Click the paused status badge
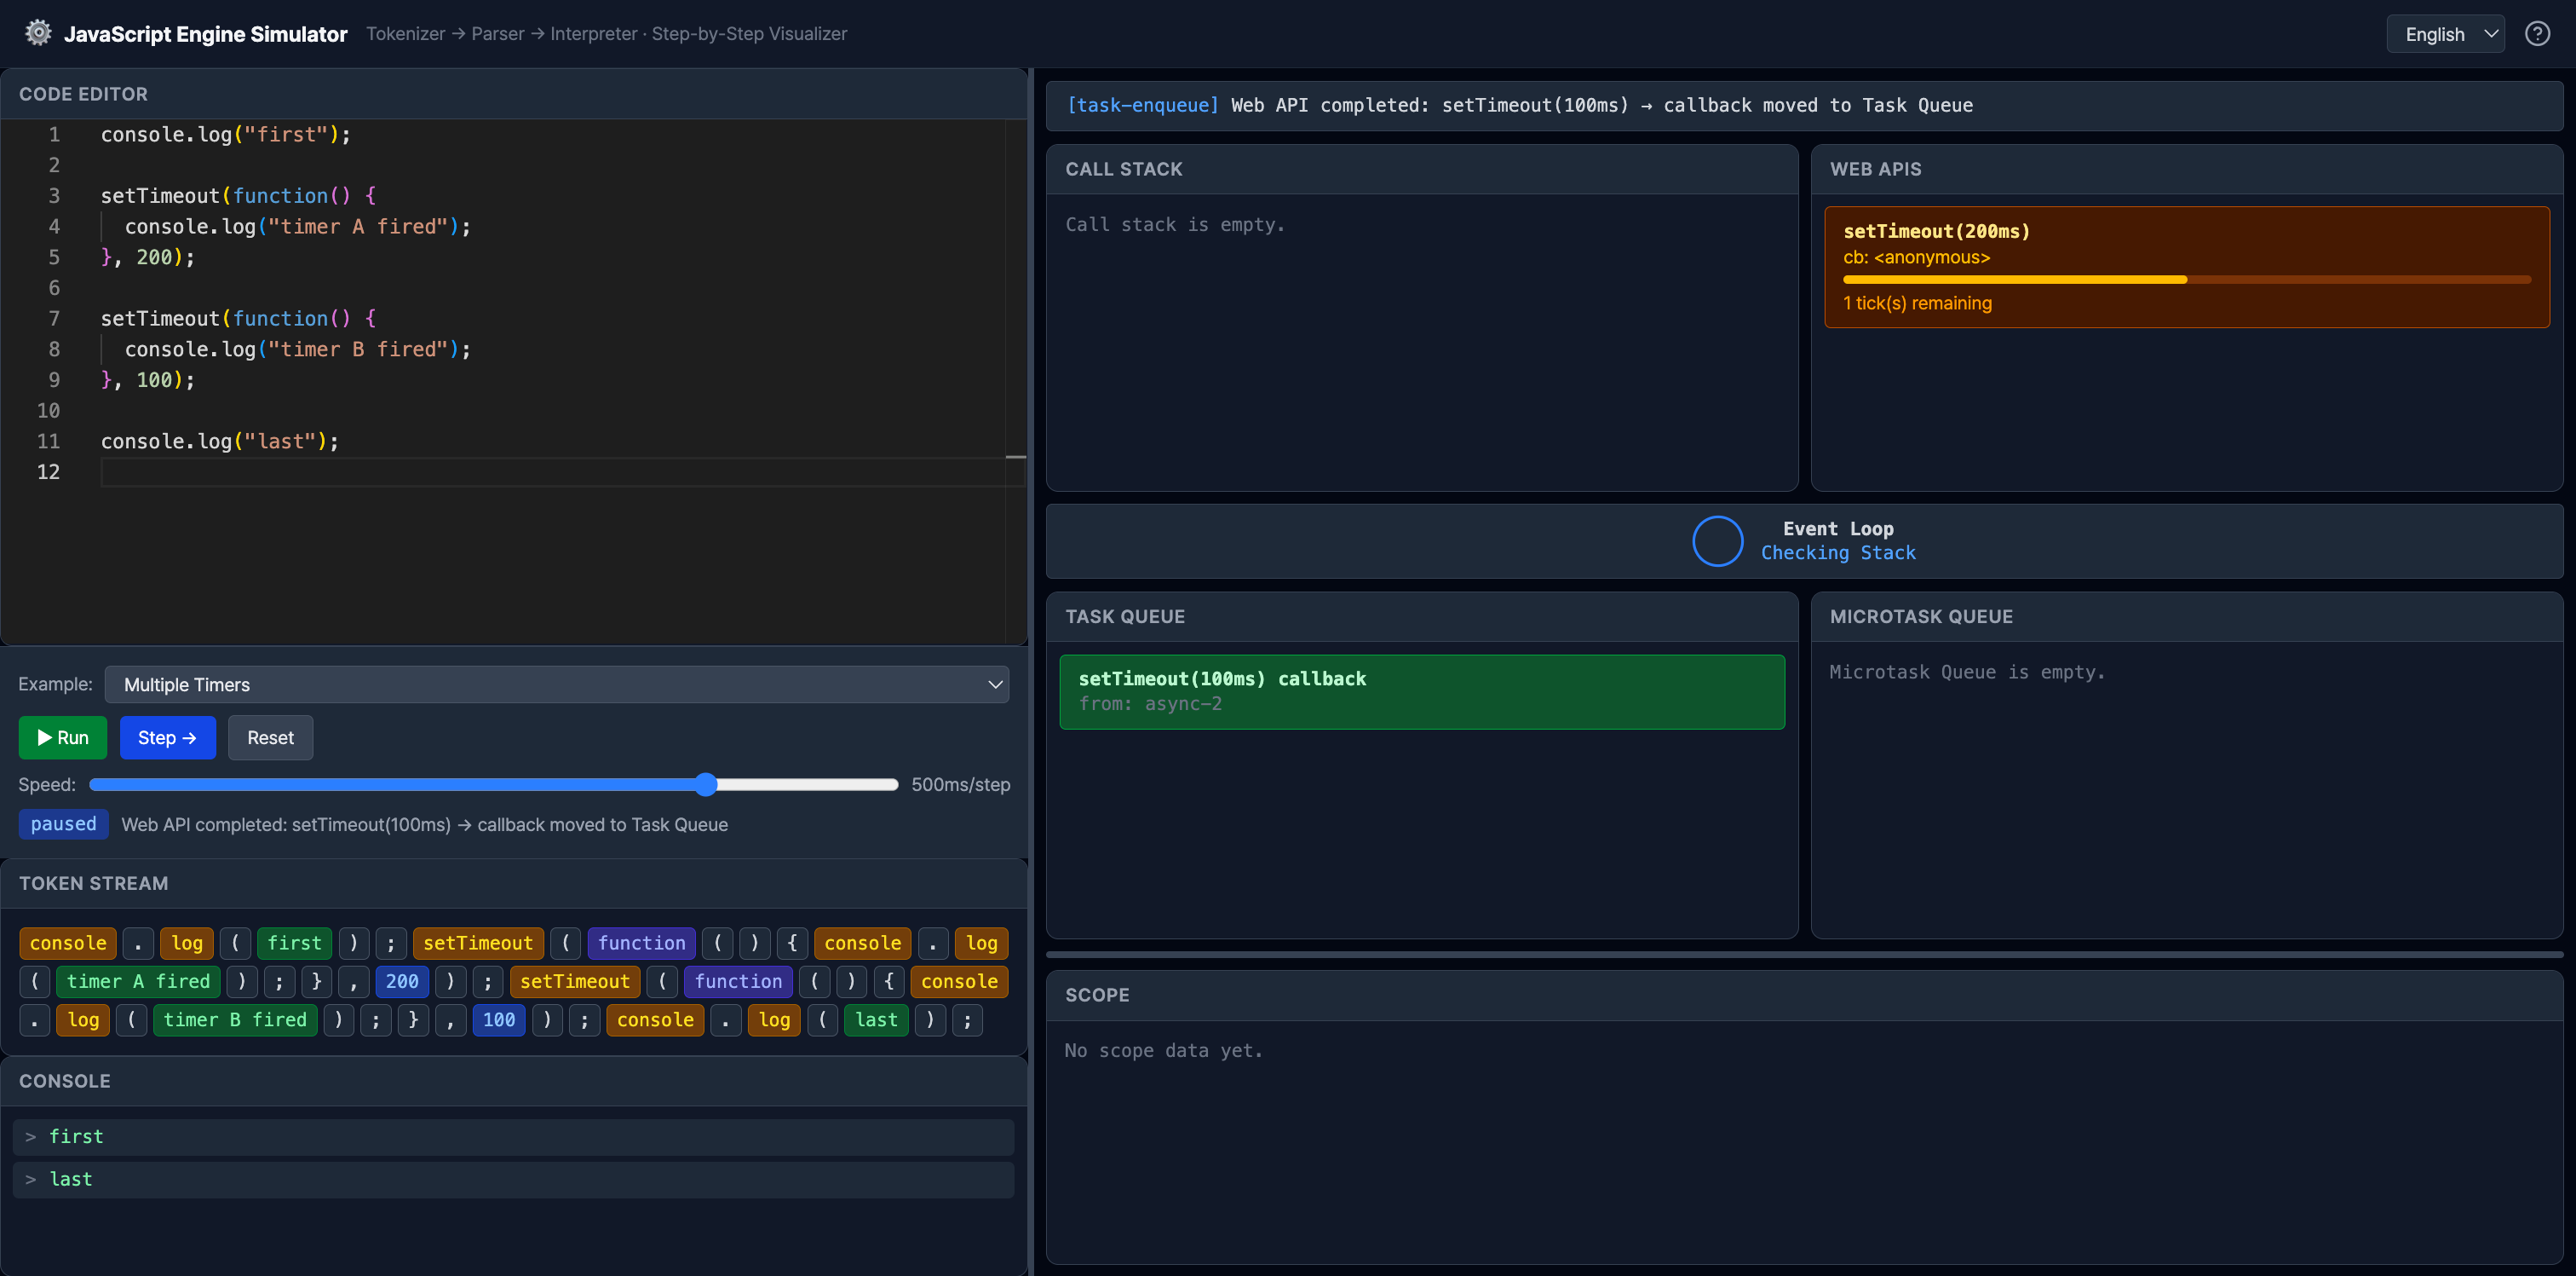This screenshot has height=1276, width=2576. [x=63, y=823]
